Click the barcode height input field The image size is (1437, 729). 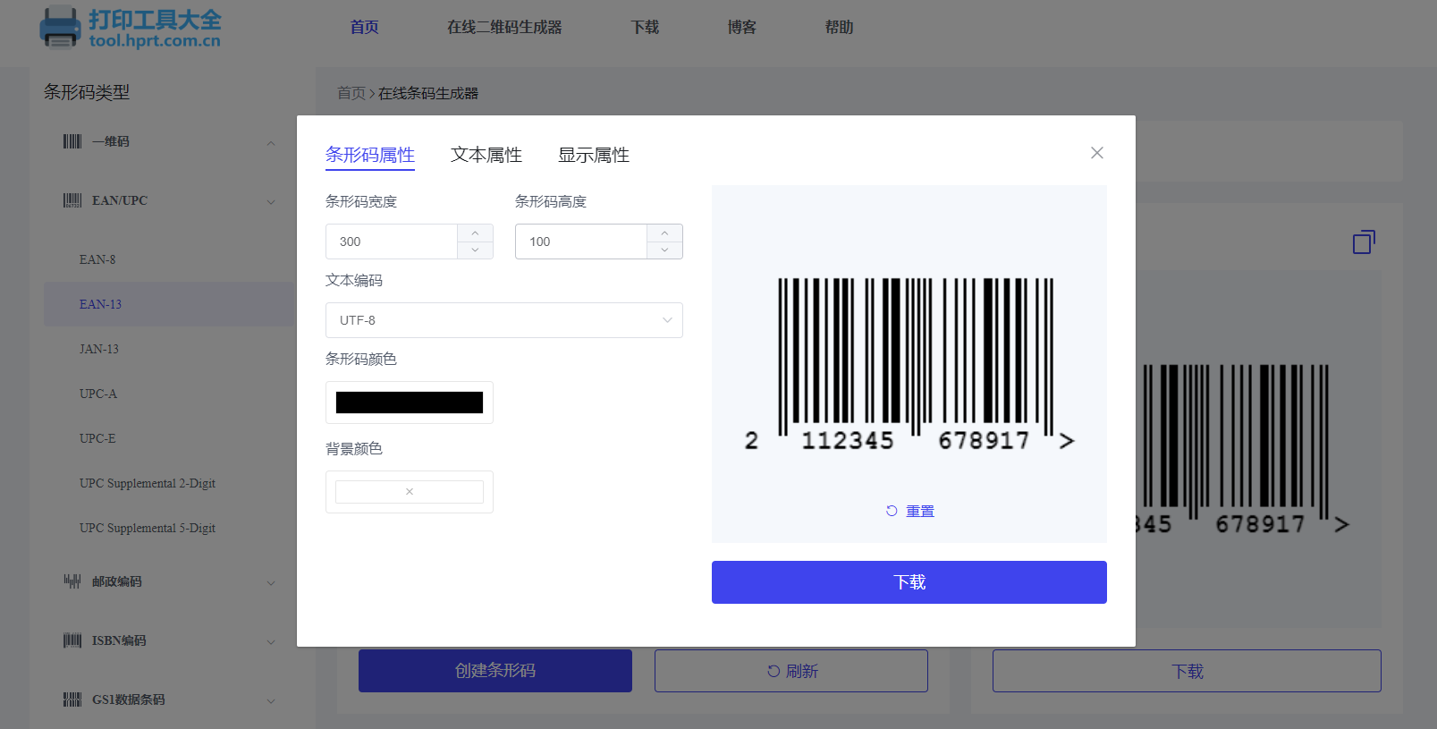[x=581, y=242]
